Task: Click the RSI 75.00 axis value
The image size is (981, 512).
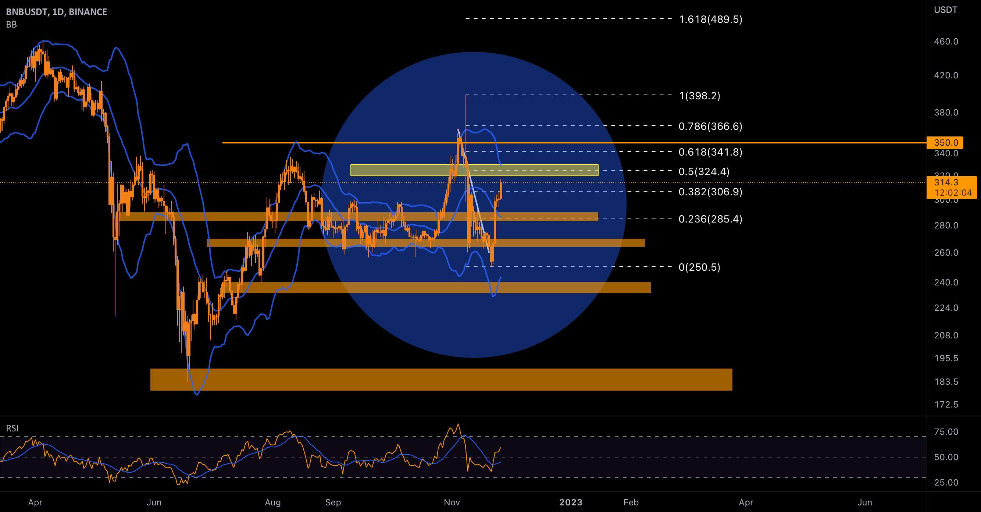Action: (x=946, y=431)
